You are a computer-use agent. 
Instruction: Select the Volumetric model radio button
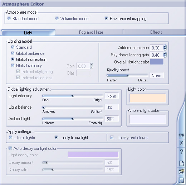[57, 19]
